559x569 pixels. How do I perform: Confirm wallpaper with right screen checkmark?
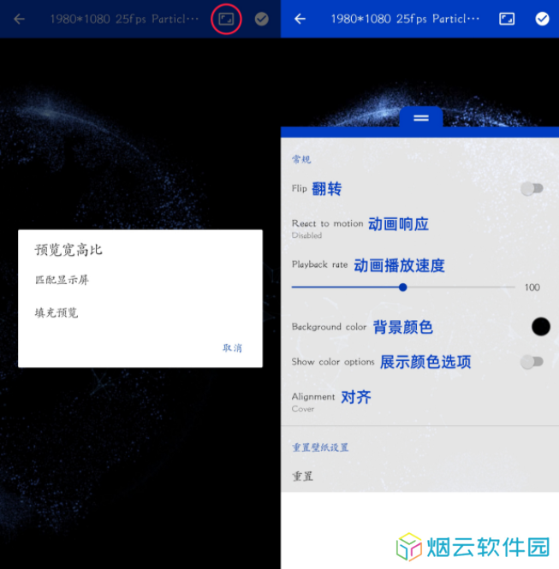[542, 19]
